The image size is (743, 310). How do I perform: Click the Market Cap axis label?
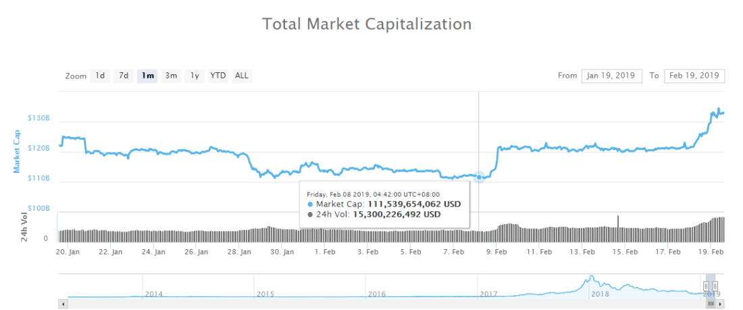pos(17,152)
